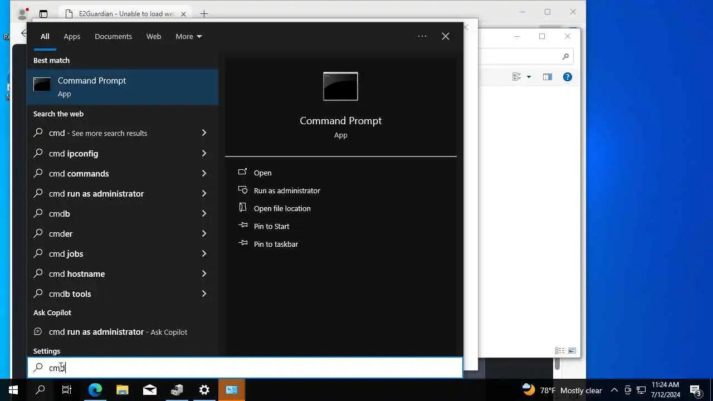Open the notification center icon
Image resolution: width=713 pixels, height=401 pixels.
696,390
